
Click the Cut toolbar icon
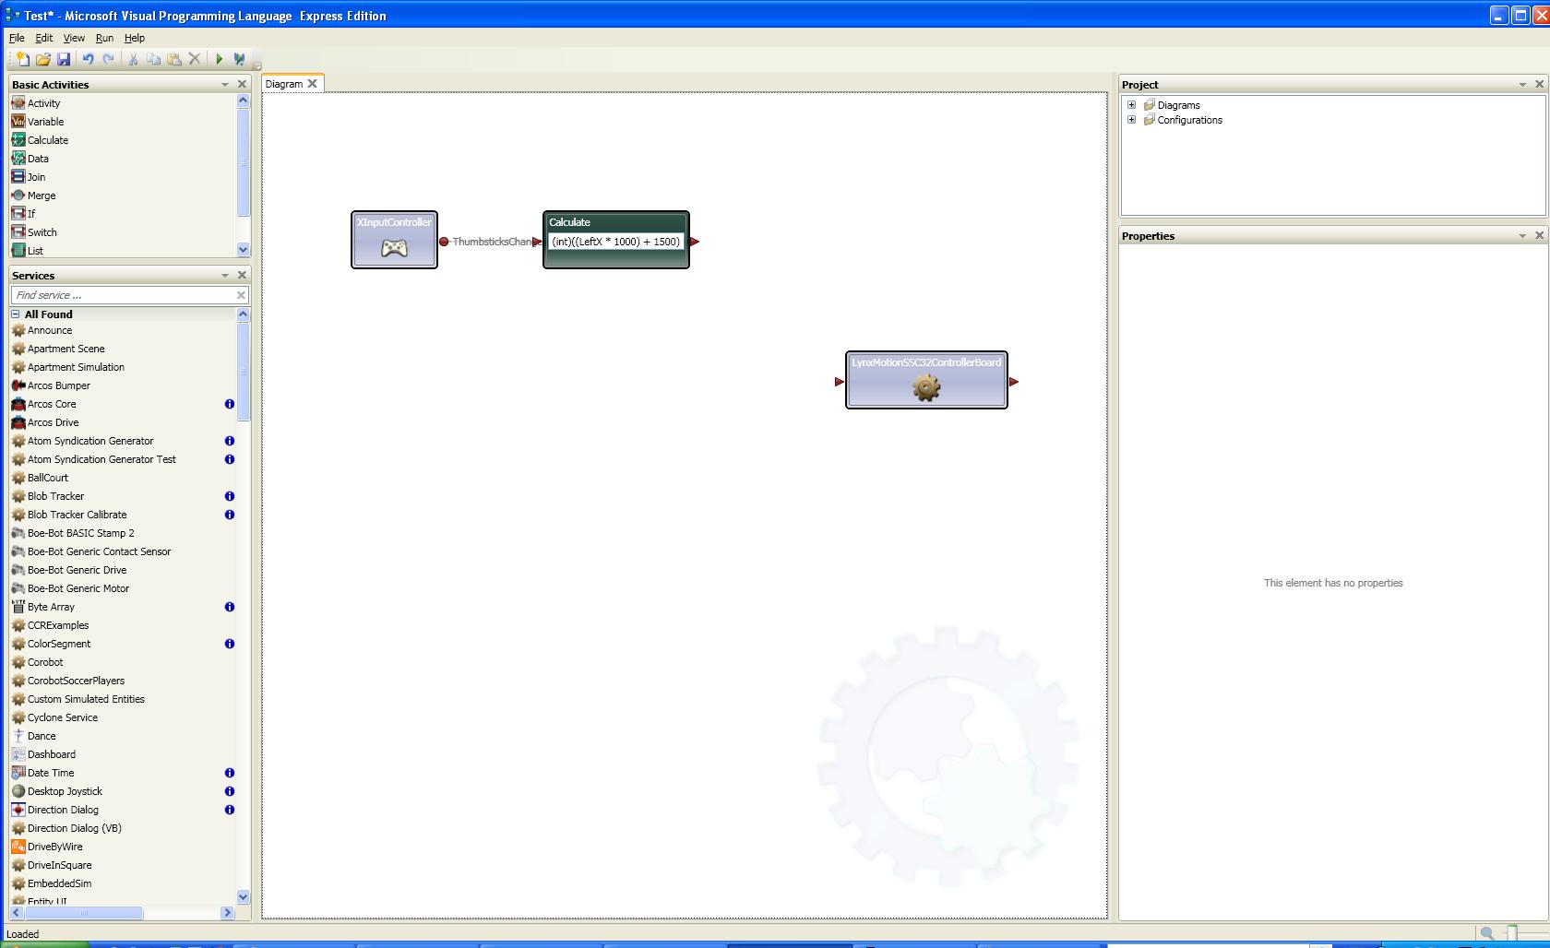[x=133, y=59]
